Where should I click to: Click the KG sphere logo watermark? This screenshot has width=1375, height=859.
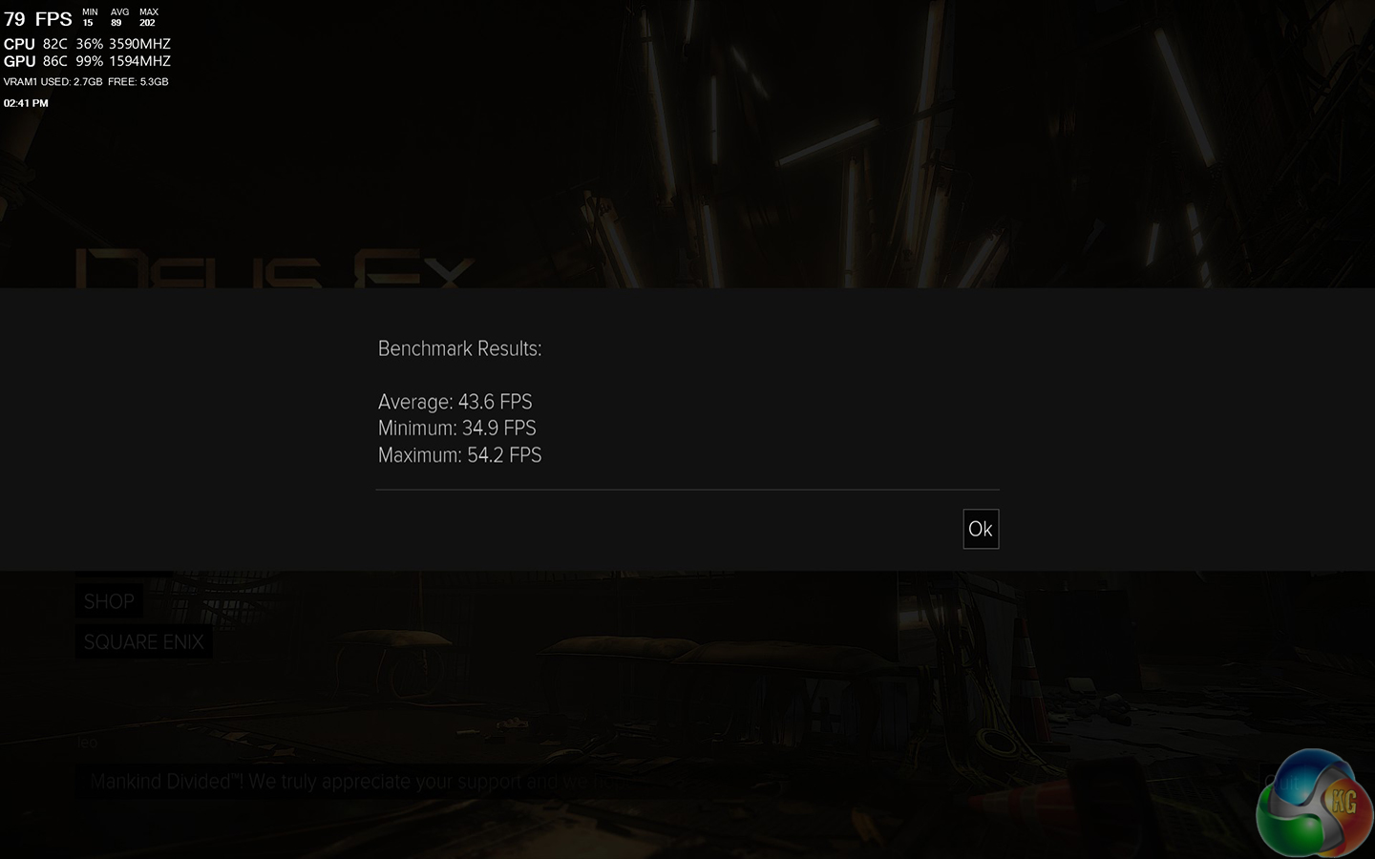(1314, 803)
